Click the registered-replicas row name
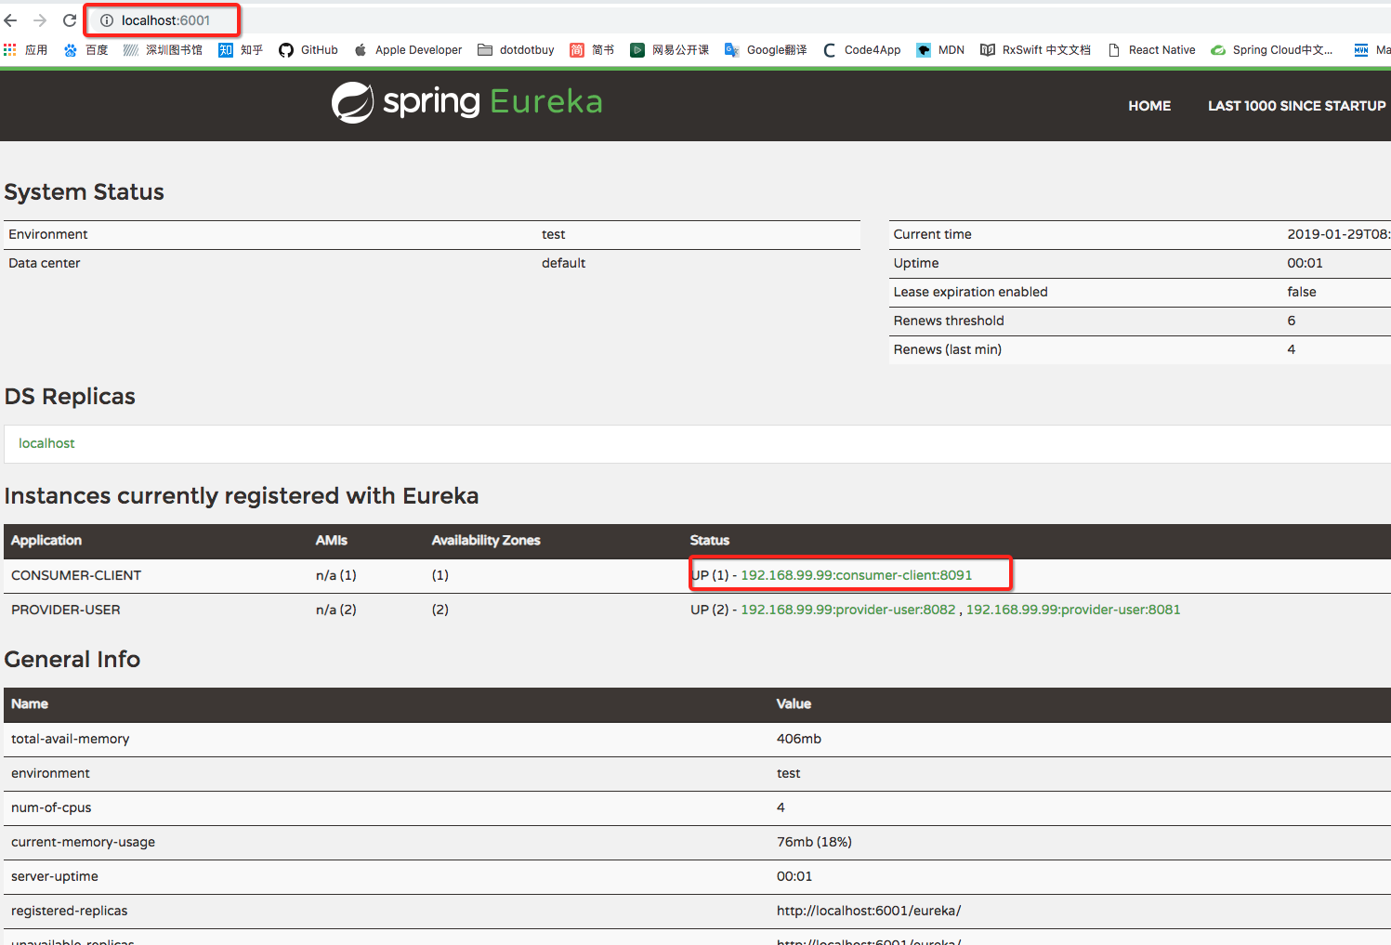The width and height of the screenshot is (1391, 945). click(70, 911)
